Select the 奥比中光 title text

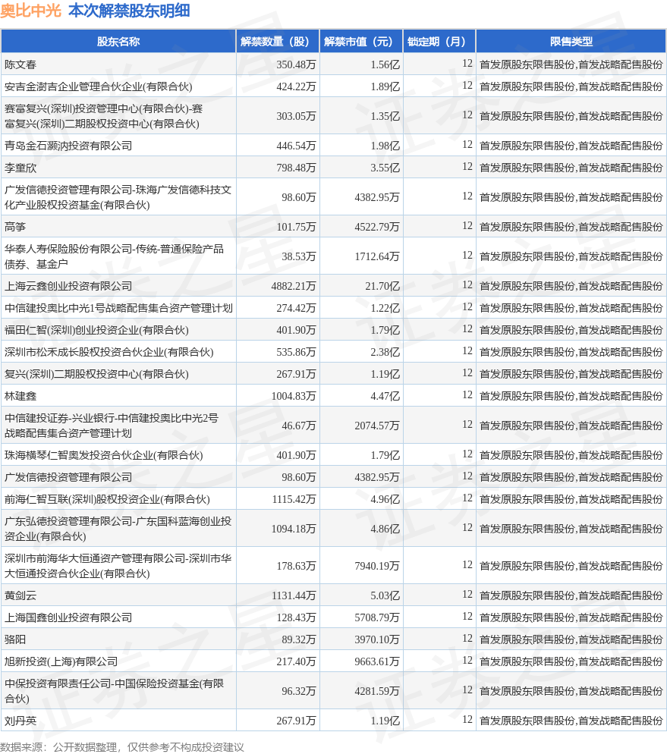pos(31,11)
